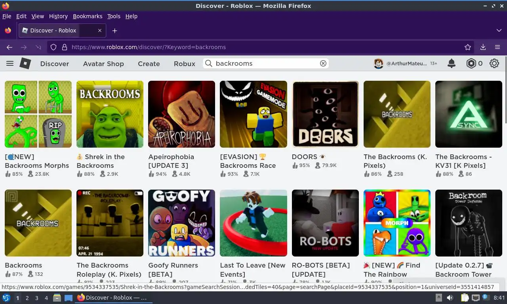Image resolution: width=507 pixels, height=304 pixels.
Task: Clear the backrooms search text
Action: (x=323, y=63)
